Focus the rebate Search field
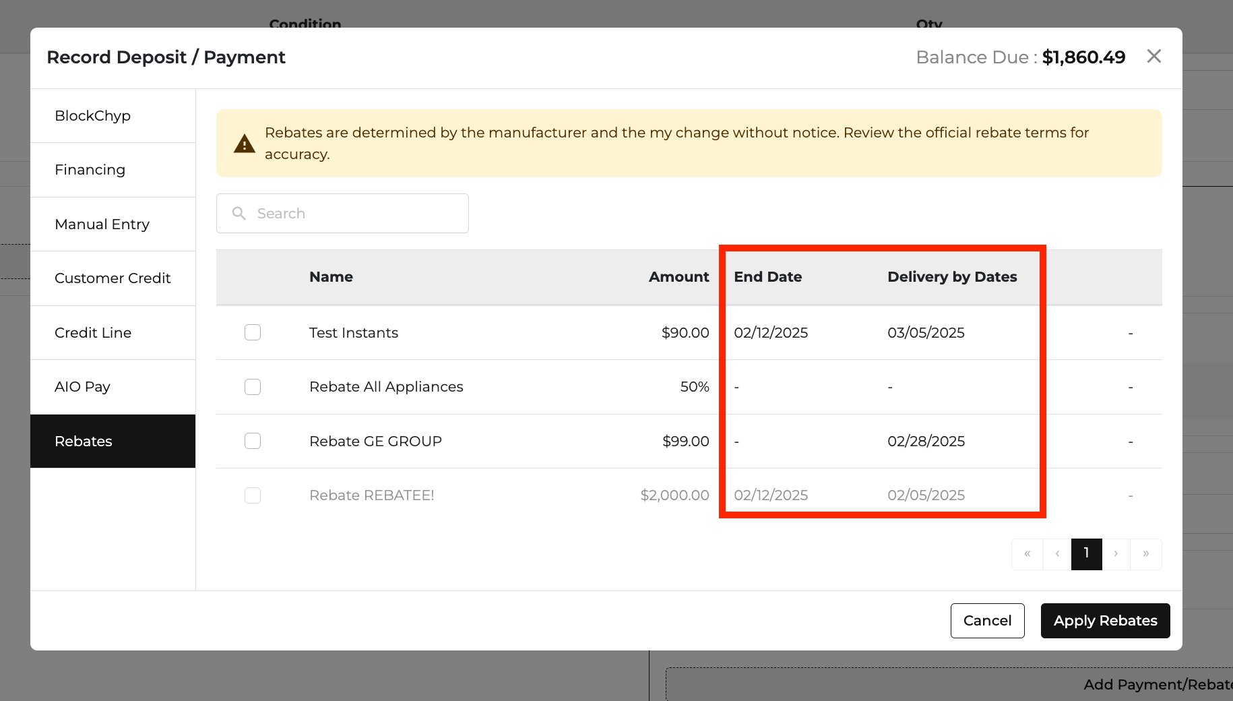 [x=342, y=214]
